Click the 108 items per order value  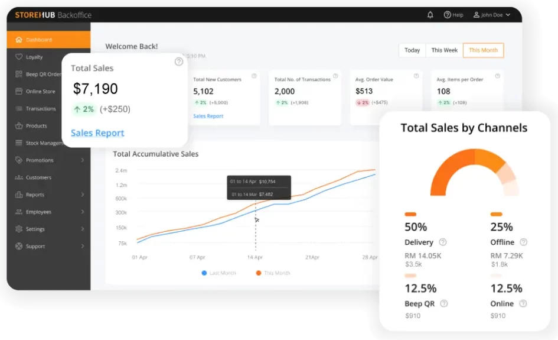coord(443,91)
